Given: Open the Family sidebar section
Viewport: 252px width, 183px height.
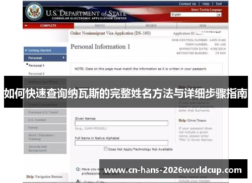Looking at the screenshot, I should [x=45, y=127].
